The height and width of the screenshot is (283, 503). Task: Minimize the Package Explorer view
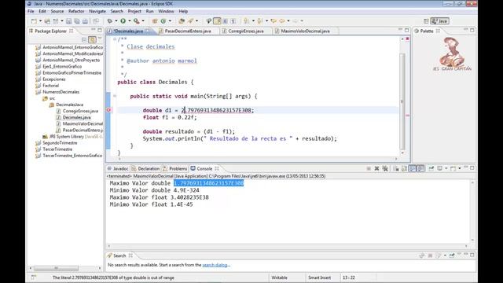pyautogui.click(x=93, y=30)
